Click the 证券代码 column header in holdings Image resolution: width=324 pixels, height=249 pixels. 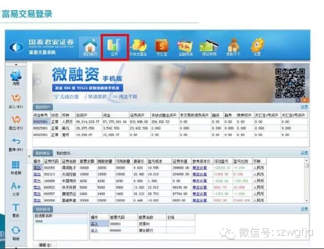tap(52, 161)
